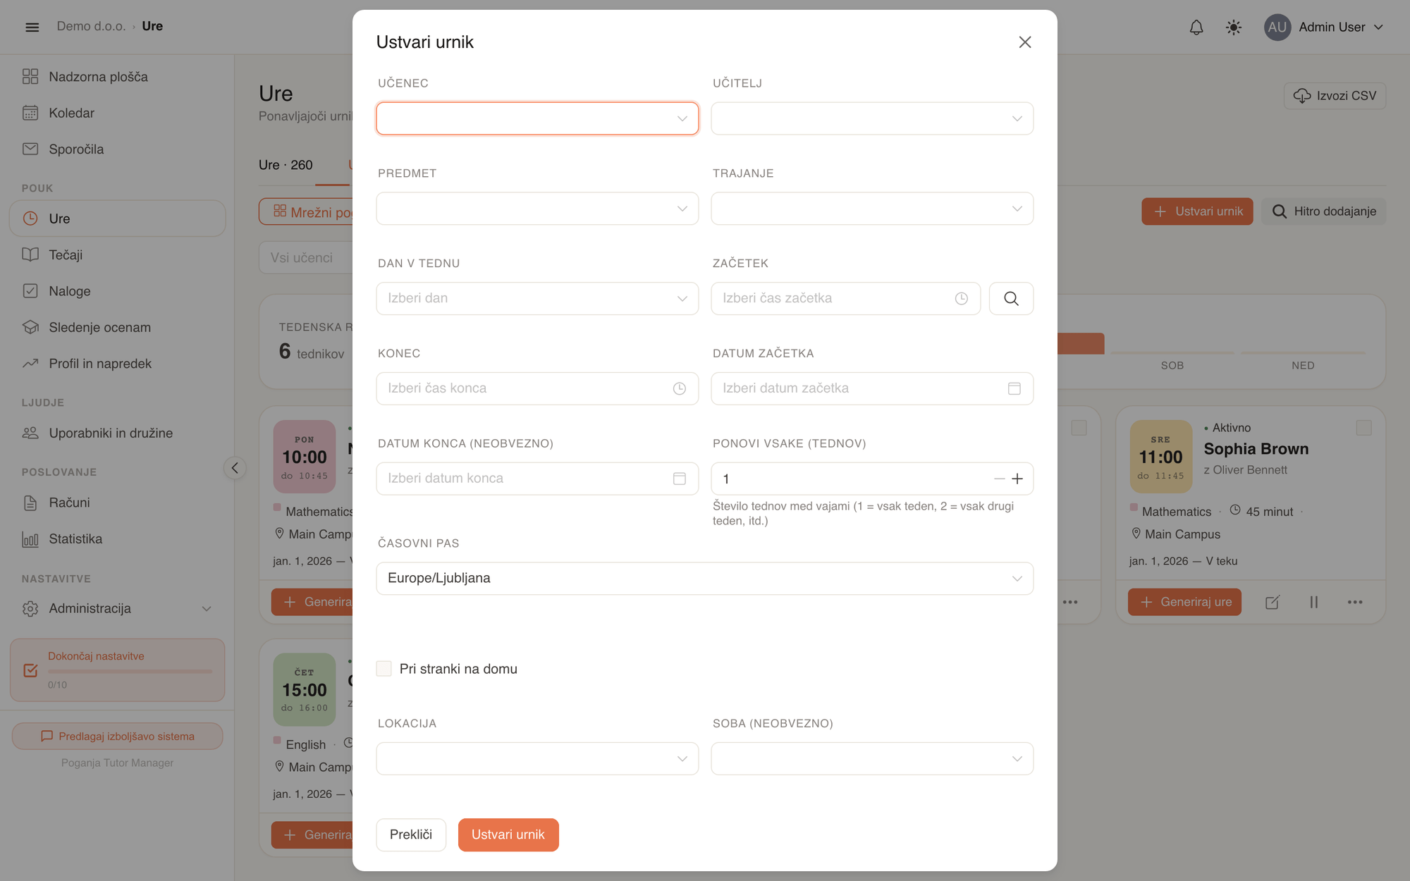Increase the Ponovi vsake weeks value with the plus icon
Viewport: 1410px width, 881px height.
coord(1017,479)
